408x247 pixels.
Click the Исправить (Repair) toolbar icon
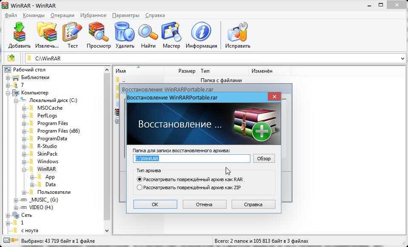pyautogui.click(x=237, y=32)
